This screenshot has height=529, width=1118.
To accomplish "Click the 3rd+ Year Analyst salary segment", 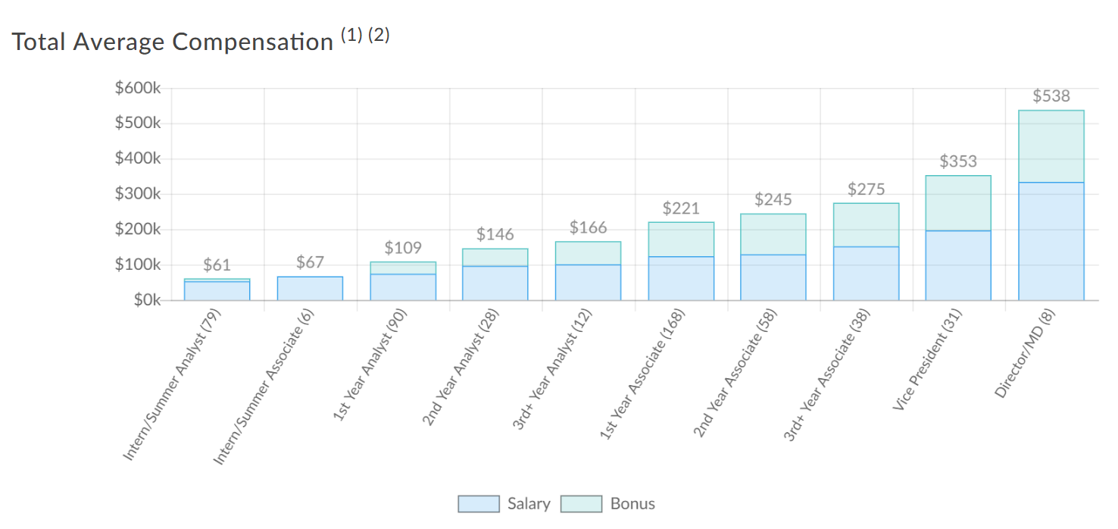I will (588, 283).
